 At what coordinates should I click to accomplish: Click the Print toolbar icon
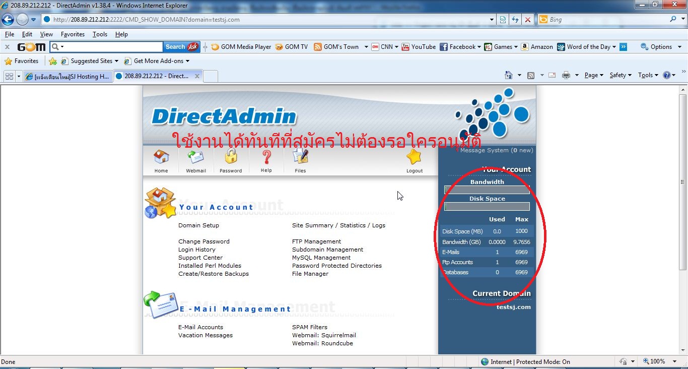[566, 75]
